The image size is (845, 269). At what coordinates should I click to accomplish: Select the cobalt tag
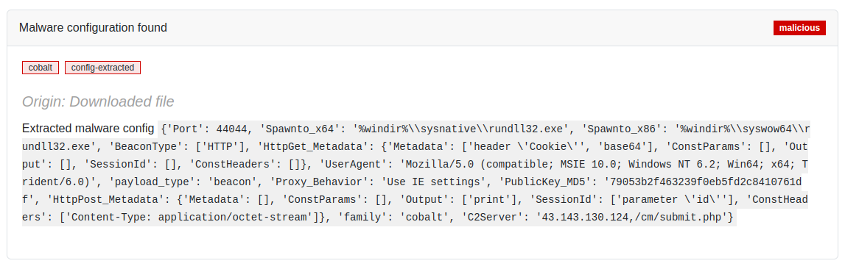coord(41,68)
